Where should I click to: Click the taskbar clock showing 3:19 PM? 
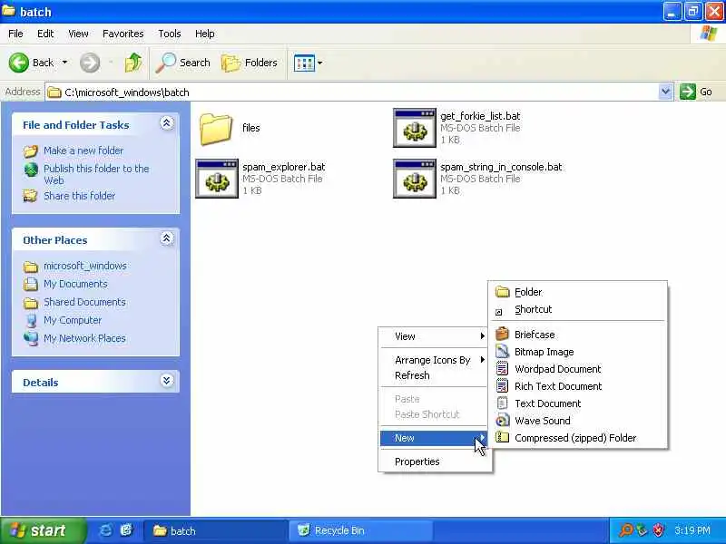[x=692, y=530]
